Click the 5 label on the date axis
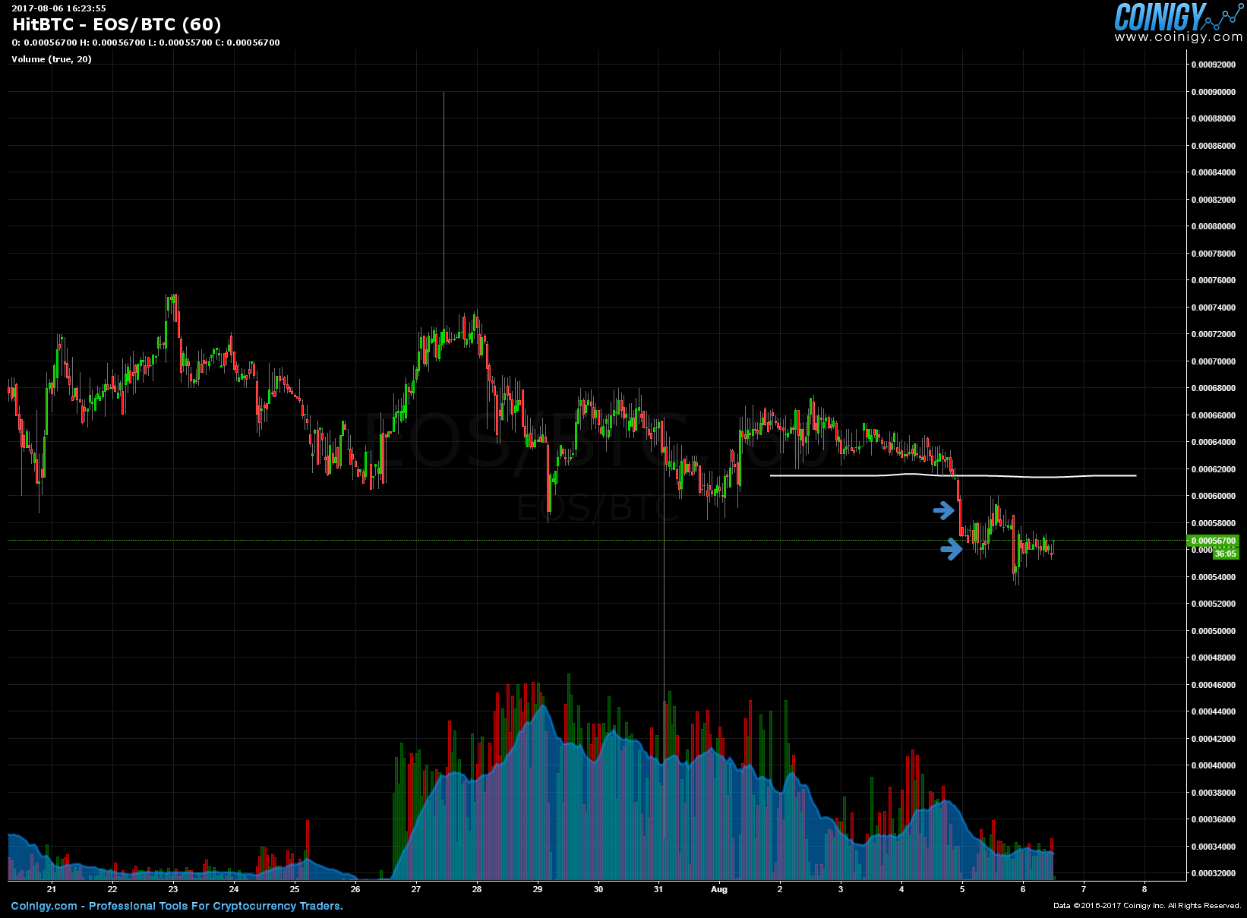This screenshot has width=1247, height=918. (x=961, y=889)
